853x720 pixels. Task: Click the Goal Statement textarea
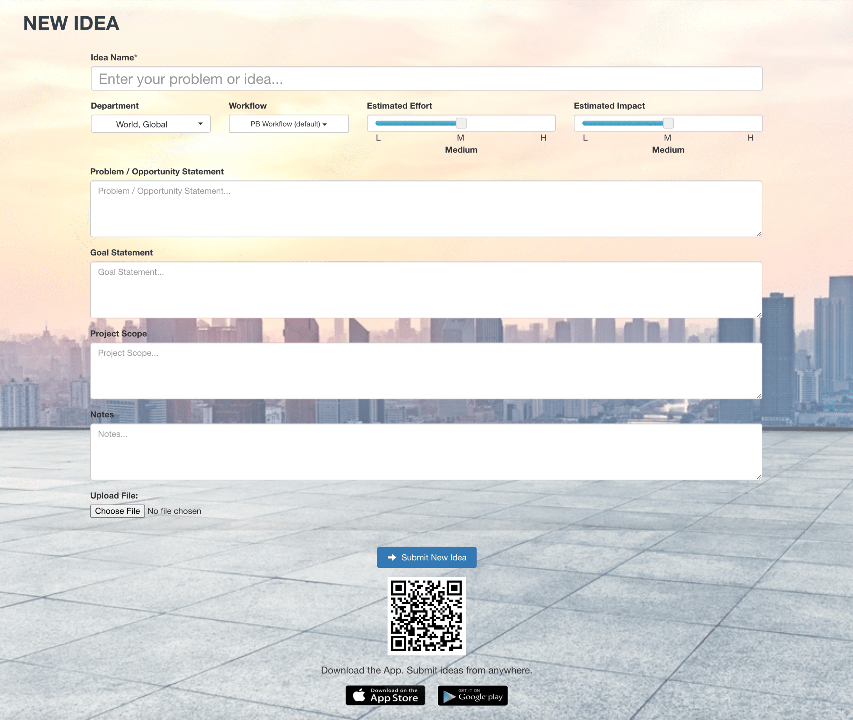click(426, 290)
